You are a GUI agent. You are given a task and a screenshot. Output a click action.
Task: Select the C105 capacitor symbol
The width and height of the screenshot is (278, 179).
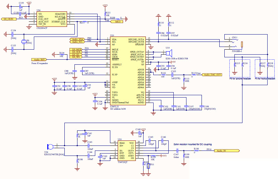(172, 75)
